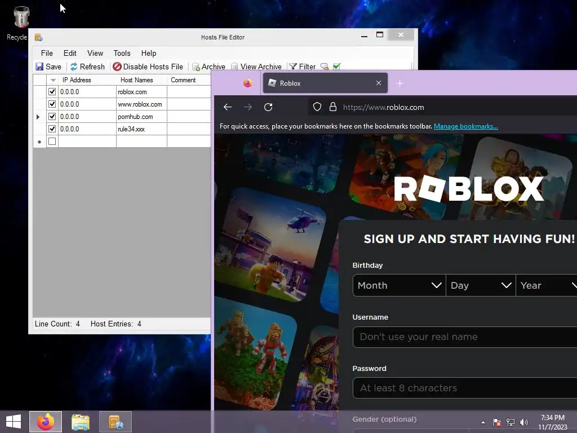Switch to the Roblox browser tab
577x433 pixels.
click(x=325, y=83)
